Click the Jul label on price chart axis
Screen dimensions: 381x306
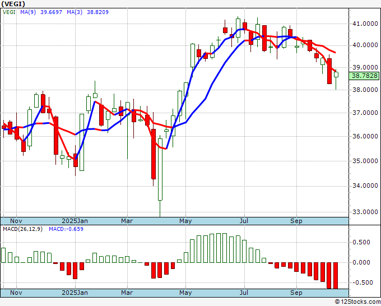[244, 221]
